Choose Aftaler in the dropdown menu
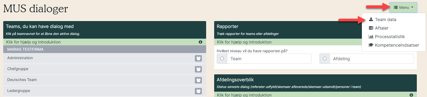 [382, 28]
